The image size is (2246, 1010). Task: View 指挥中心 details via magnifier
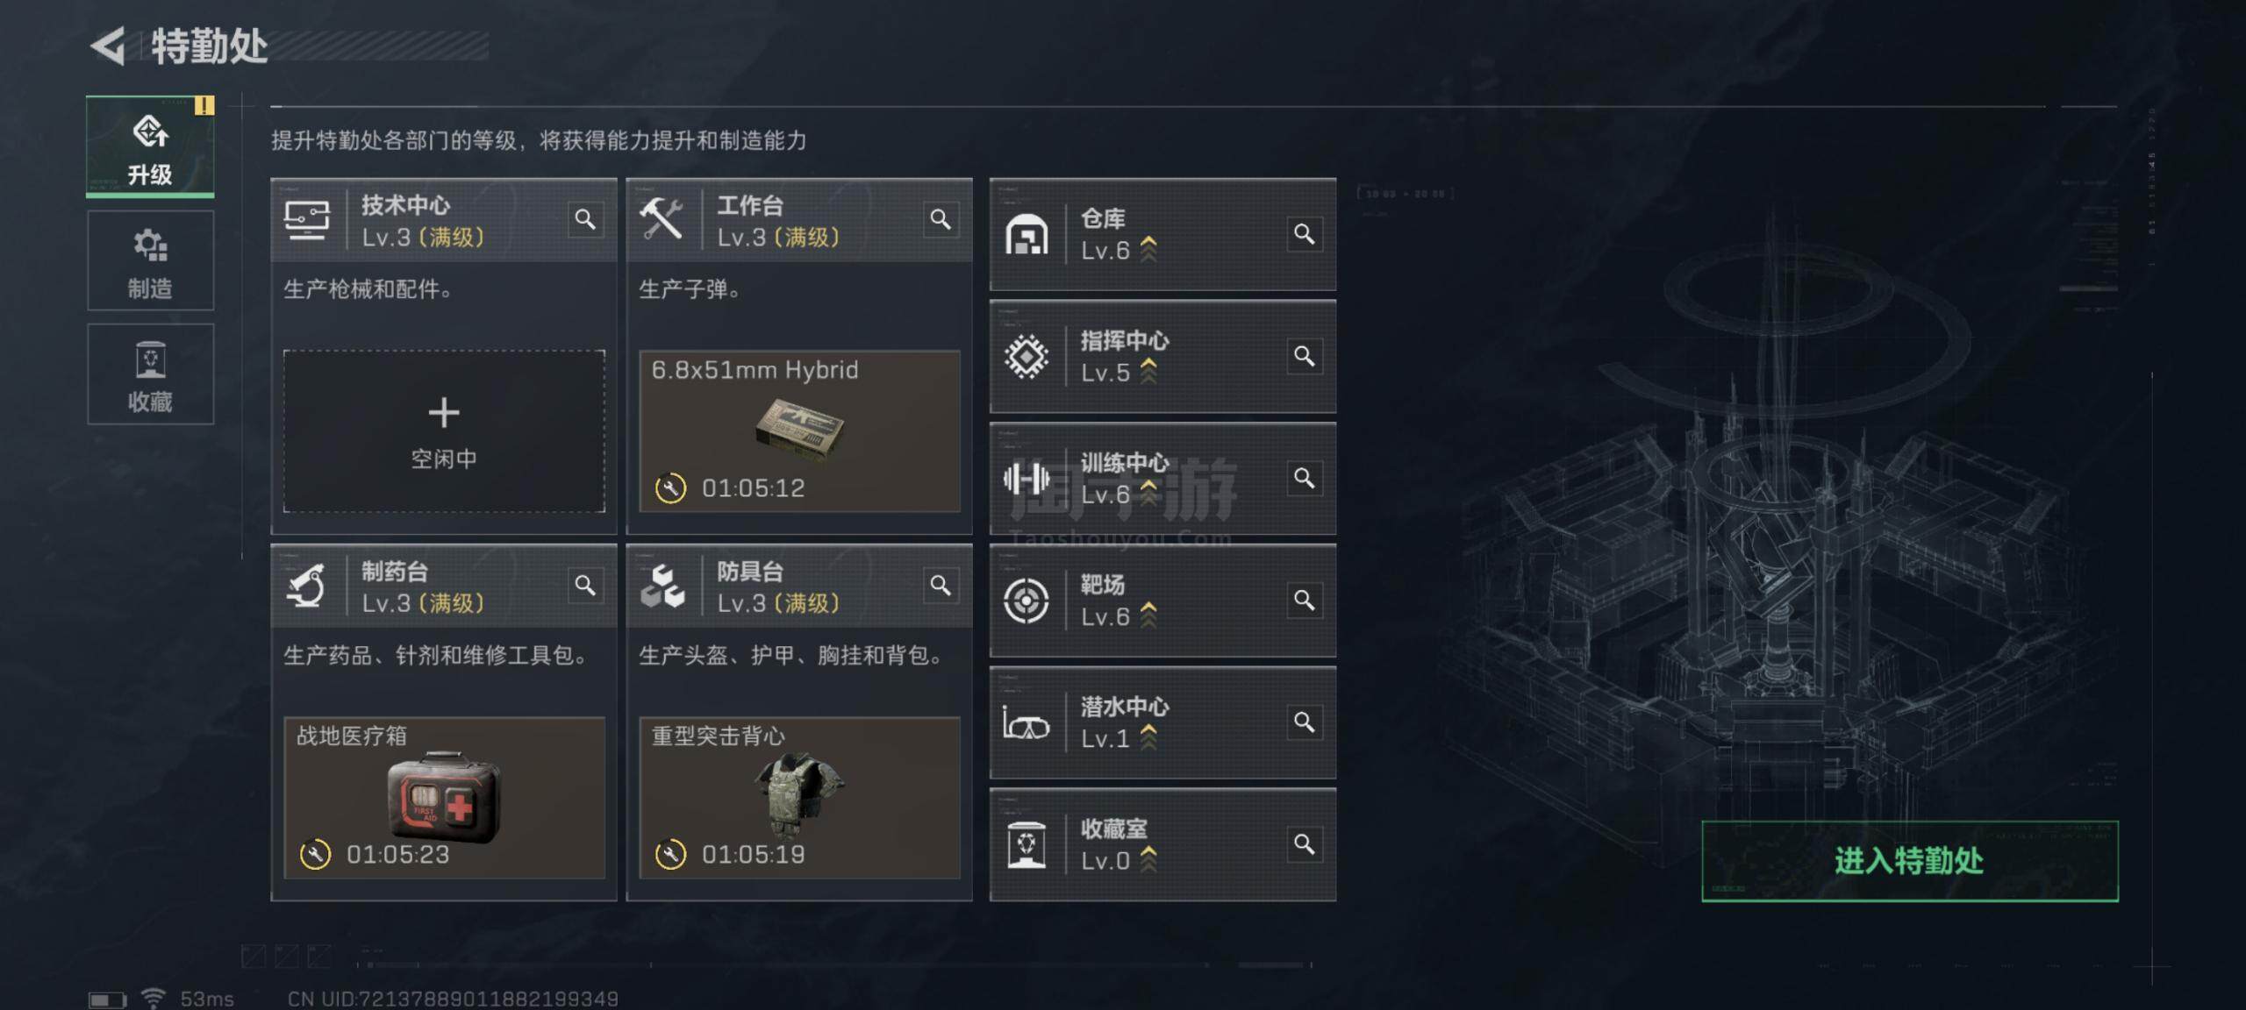(1305, 356)
